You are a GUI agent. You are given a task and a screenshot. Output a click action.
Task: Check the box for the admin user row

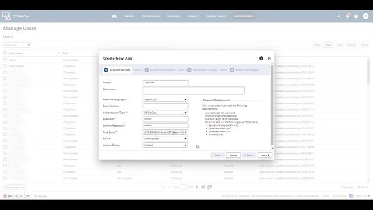tap(5, 60)
